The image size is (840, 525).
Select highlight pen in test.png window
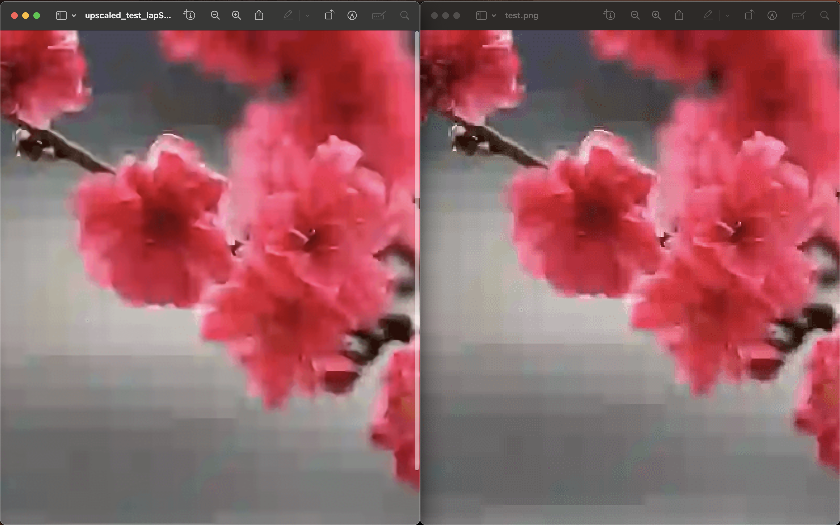click(x=708, y=15)
